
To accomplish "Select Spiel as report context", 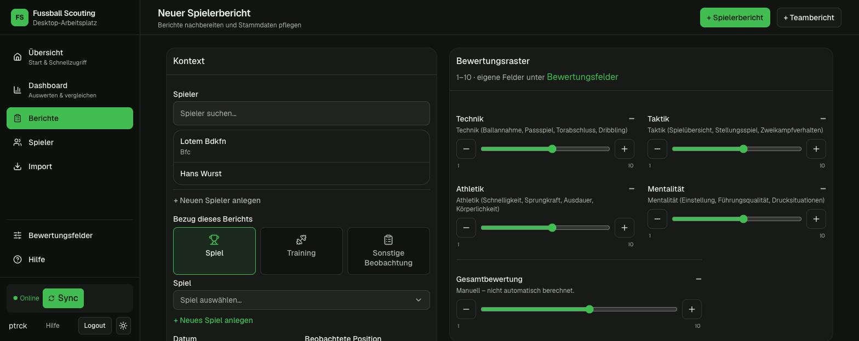I will [214, 251].
